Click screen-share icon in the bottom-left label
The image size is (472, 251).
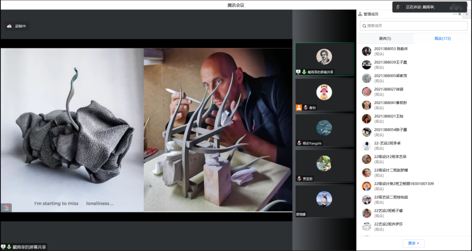[3, 247]
